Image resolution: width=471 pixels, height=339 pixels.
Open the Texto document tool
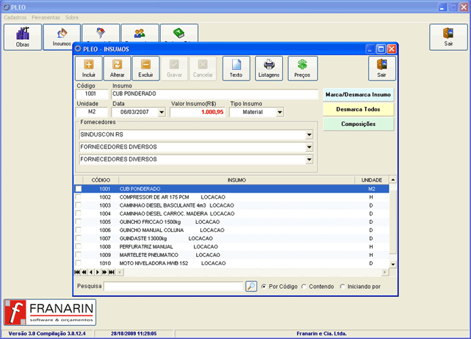[x=236, y=68]
